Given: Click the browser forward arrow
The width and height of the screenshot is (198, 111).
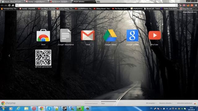Looking at the screenshot, I should coord(6,5).
